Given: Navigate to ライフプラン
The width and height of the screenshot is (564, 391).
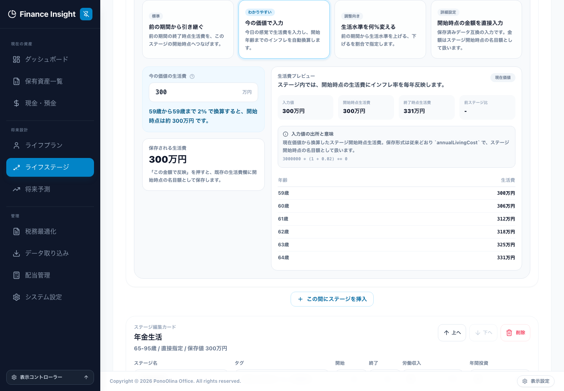Looking at the screenshot, I should 50,145.
